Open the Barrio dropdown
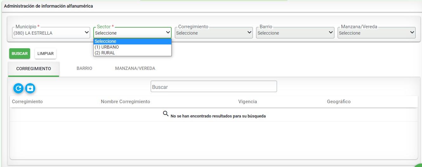The width and height of the screenshot is (422, 167). click(295, 33)
